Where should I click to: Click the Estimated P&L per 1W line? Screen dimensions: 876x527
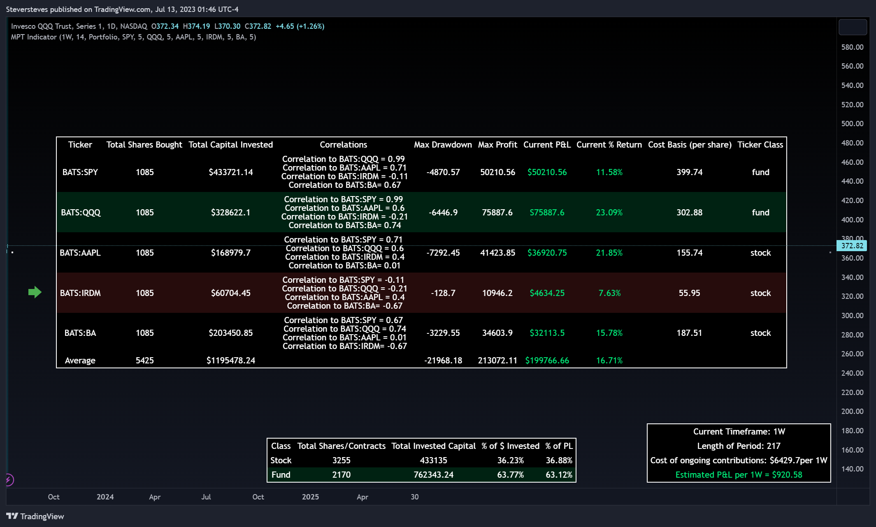point(739,475)
